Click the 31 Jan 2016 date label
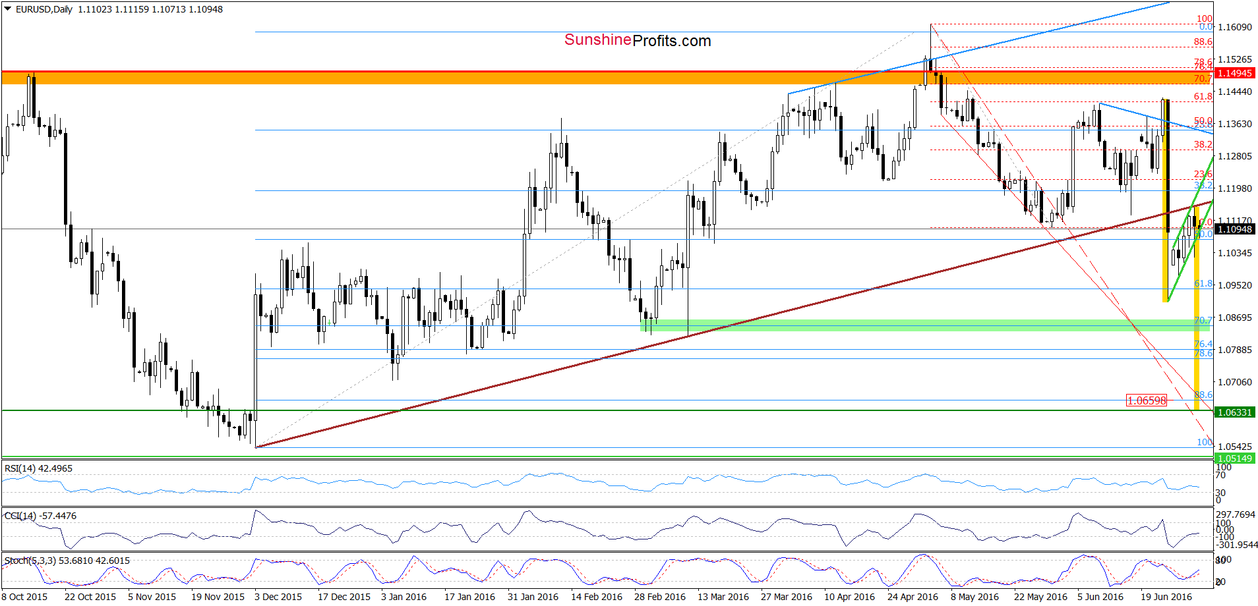The height and width of the screenshot is (606, 1258). (533, 597)
